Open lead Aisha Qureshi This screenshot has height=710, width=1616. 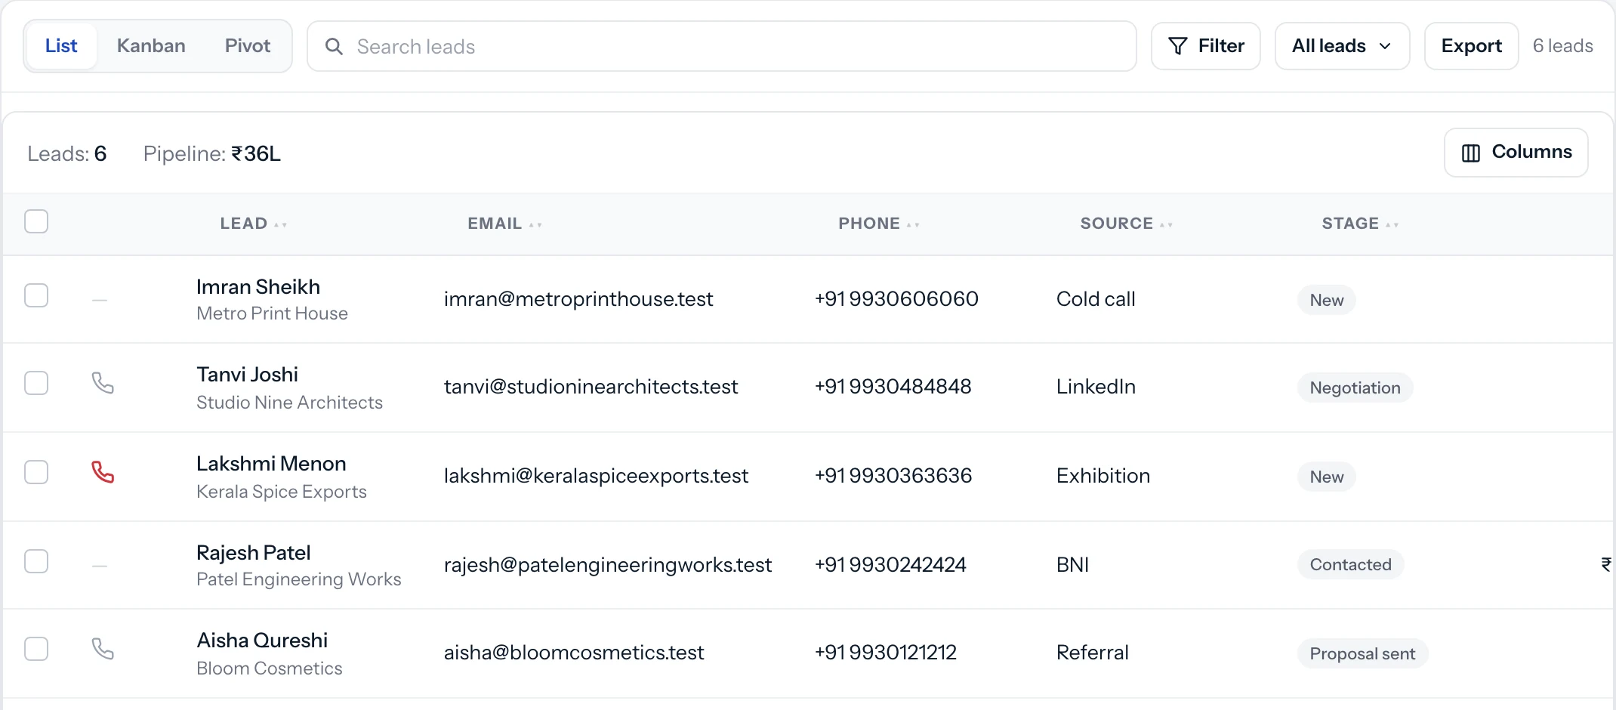(x=262, y=641)
